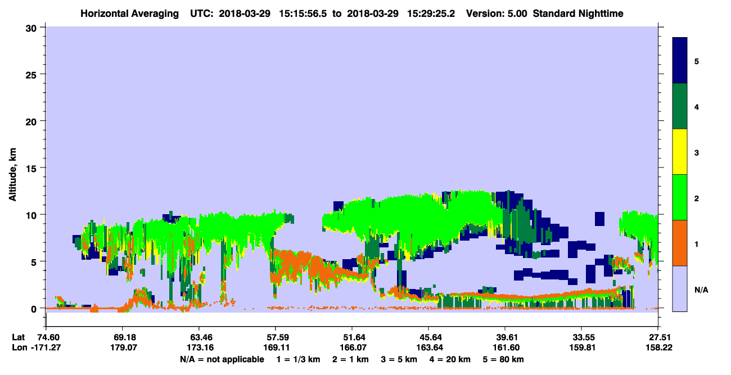Click the longitude value 158.22

658,347
